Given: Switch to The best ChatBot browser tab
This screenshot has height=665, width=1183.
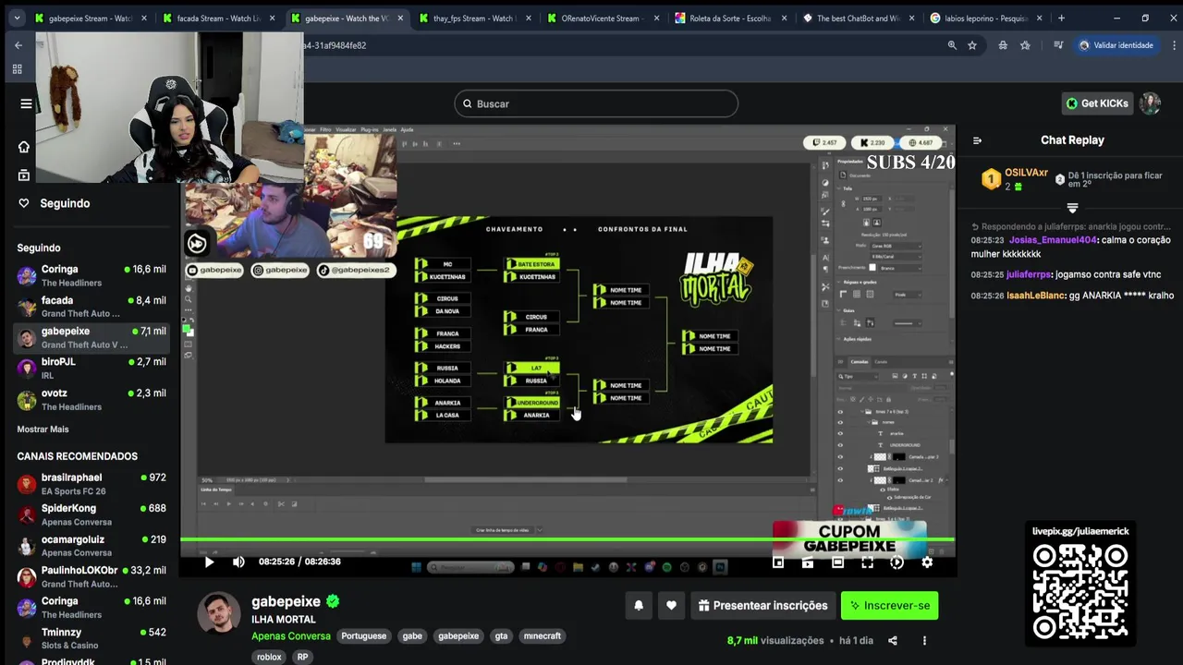Looking at the screenshot, I should [x=858, y=18].
